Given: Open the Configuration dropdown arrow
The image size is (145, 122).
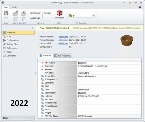Looking at the screenshot, I should (x=93, y=16).
